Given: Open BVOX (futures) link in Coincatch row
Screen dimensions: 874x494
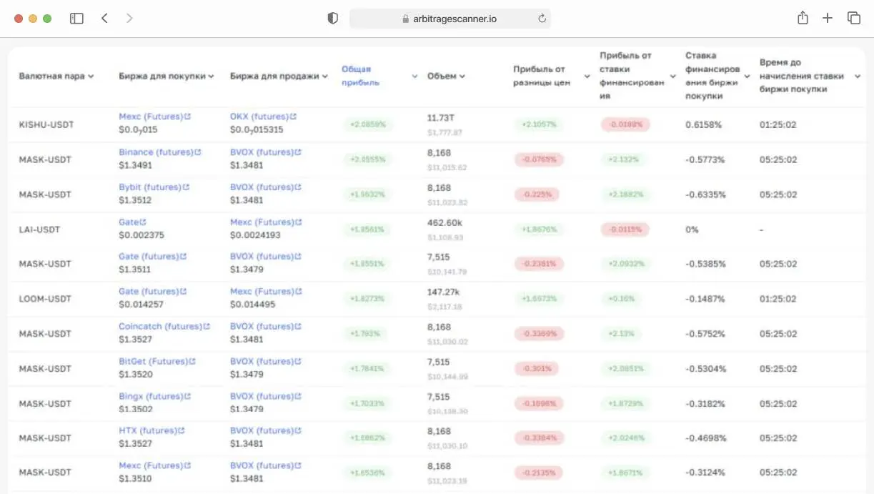Looking at the screenshot, I should tap(262, 327).
